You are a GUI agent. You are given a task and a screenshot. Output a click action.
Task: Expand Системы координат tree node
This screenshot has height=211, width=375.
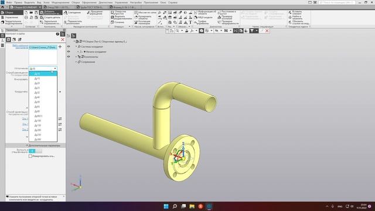pos(76,46)
